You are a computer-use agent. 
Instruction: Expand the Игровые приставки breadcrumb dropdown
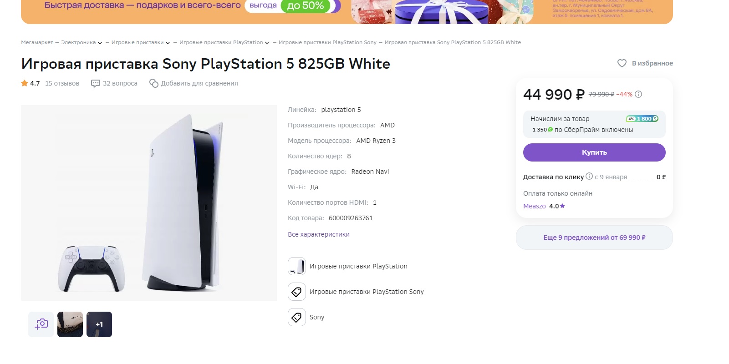pyautogui.click(x=168, y=43)
